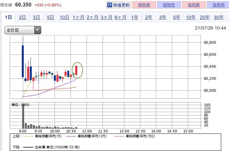Switch to the 5日 period tab
The image size is (229, 151).
coord(50,17)
